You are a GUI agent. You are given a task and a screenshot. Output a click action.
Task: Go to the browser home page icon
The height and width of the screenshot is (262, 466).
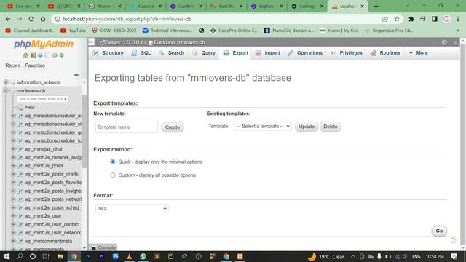click(x=43, y=19)
